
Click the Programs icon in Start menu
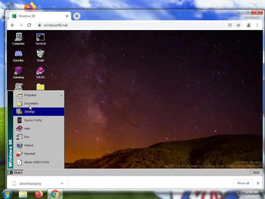19,95
